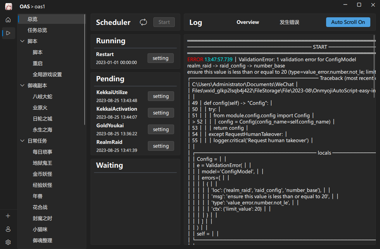The width and height of the screenshot is (380, 249).
Task: Open the account icon in the sidebar
Action: (8, 229)
